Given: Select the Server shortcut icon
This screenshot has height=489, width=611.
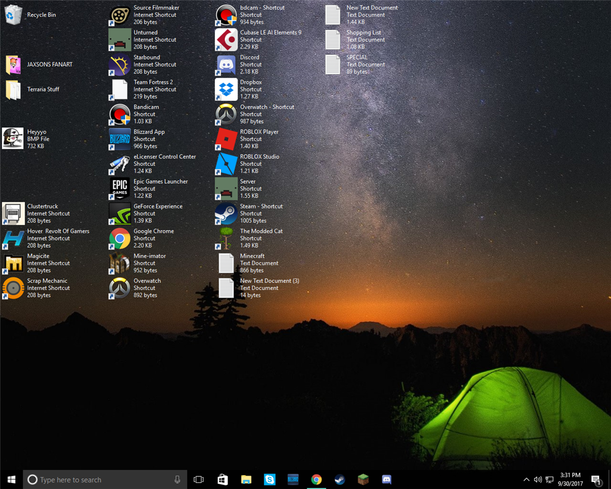Looking at the screenshot, I should click(x=226, y=189).
